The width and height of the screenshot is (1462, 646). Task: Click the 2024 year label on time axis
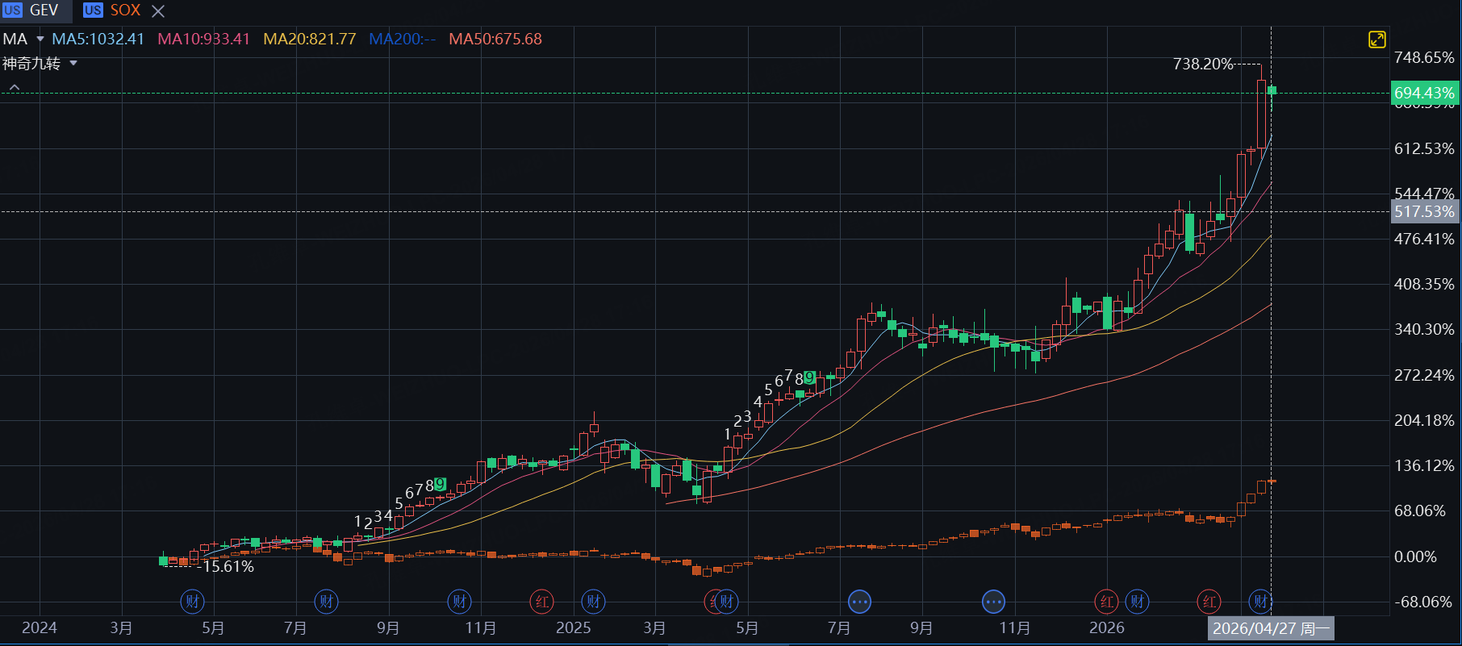tap(39, 627)
